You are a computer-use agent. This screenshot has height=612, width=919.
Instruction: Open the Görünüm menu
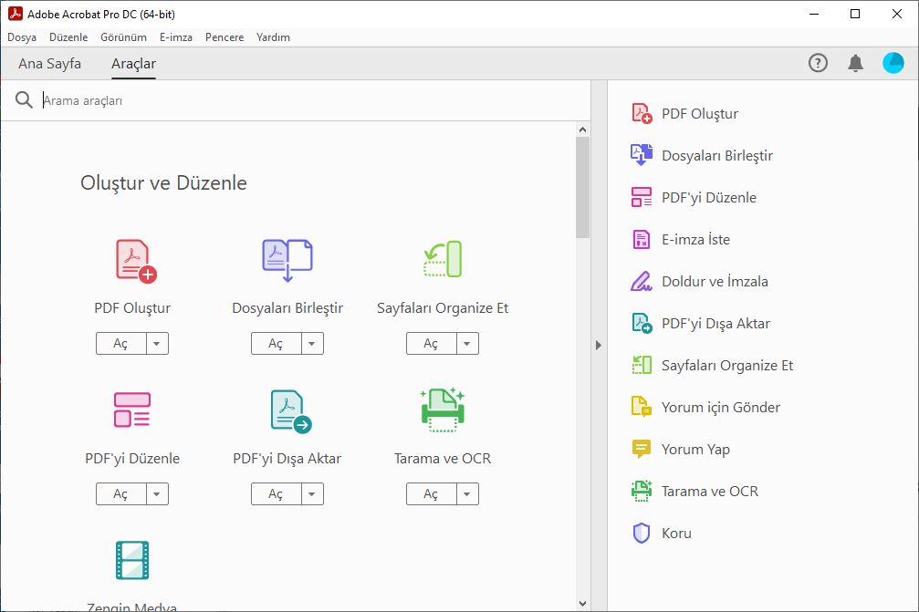(124, 36)
